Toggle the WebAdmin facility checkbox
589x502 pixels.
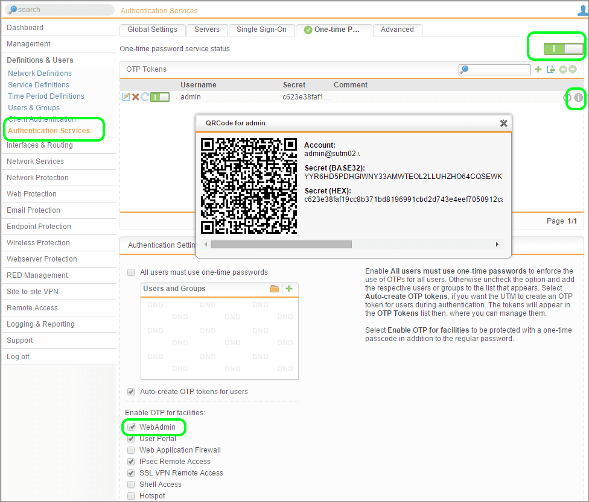point(132,427)
